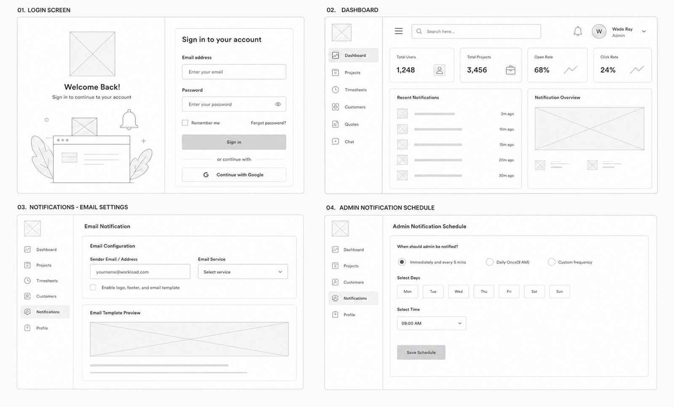Screen dimensions: 674x407
Task: Click the Chat icon in the dashboard sidebar
Action: [335, 142]
